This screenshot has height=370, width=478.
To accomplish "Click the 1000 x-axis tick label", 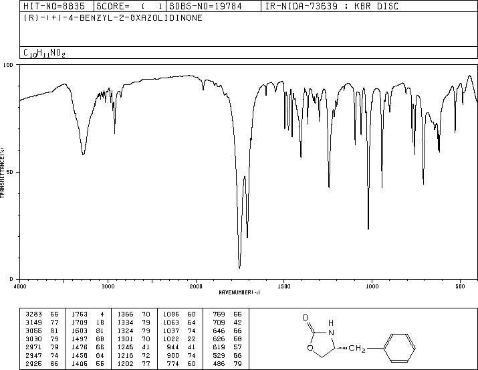I will coord(372,286).
